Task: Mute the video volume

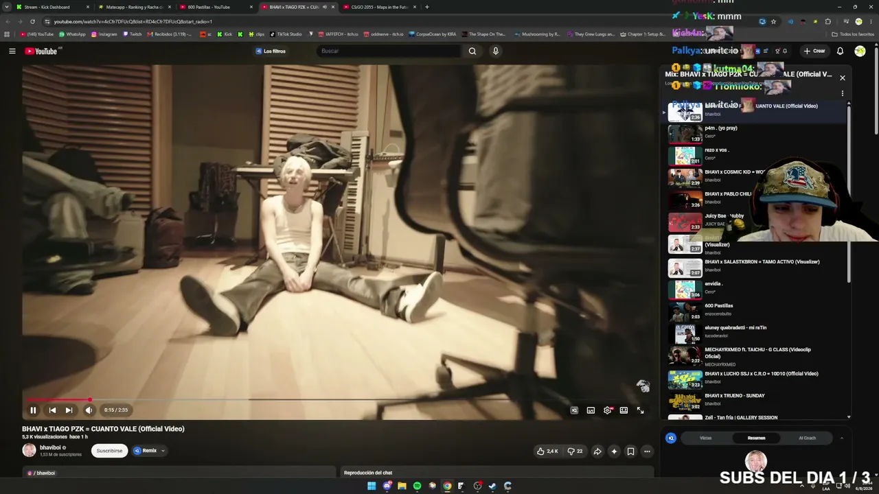Action: pyautogui.click(x=89, y=410)
